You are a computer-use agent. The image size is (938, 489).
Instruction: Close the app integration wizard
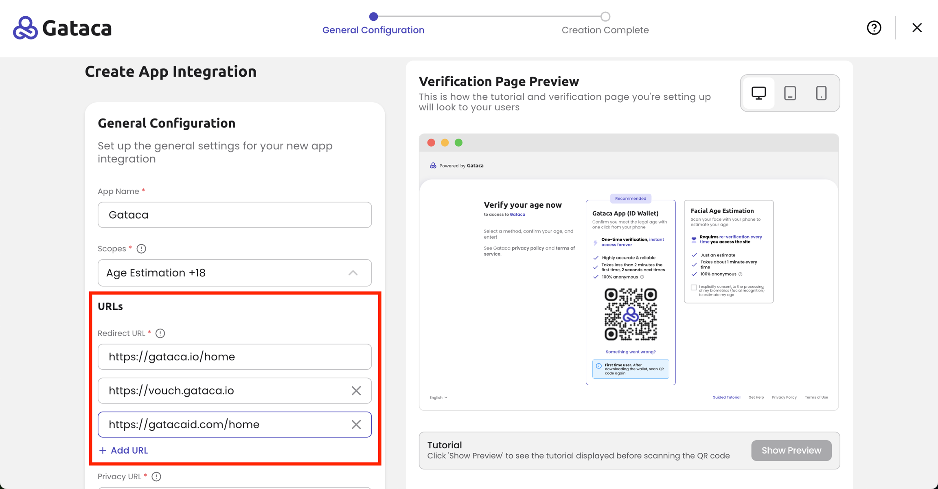coord(917,28)
